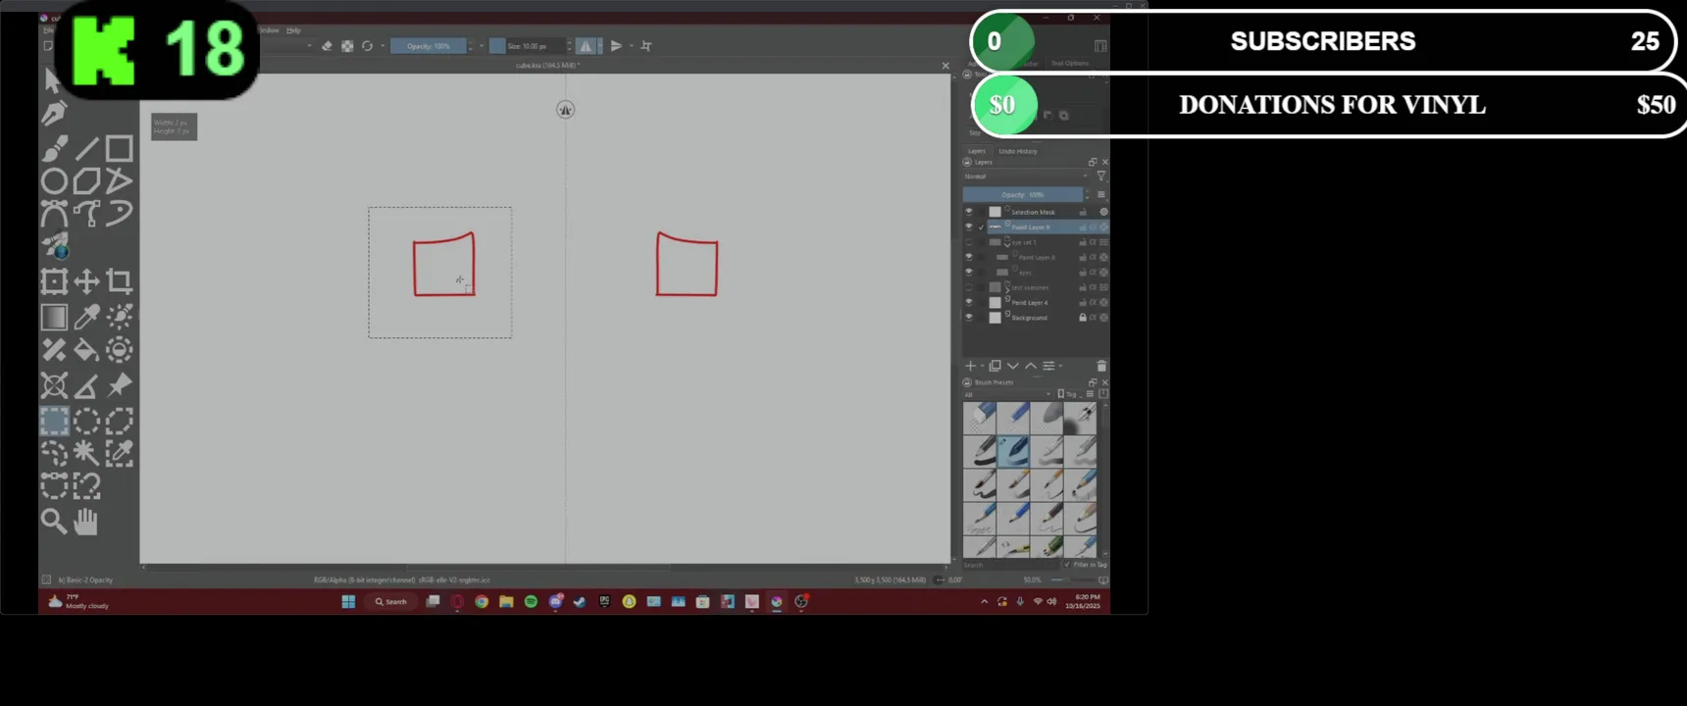
Task: Select the Enclose and Fill tool
Action: coord(119,350)
